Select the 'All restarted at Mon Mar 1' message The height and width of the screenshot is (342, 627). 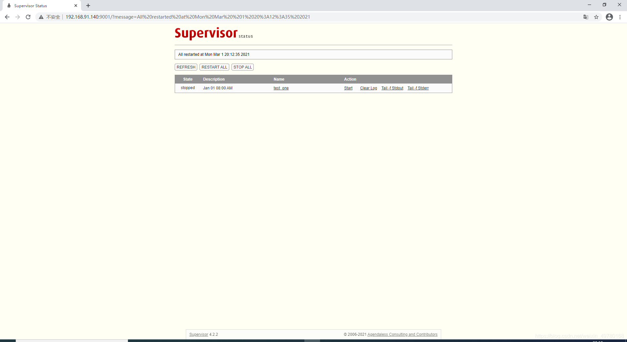coord(214,54)
